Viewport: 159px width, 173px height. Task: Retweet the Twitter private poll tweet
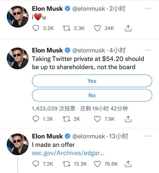(66, 119)
